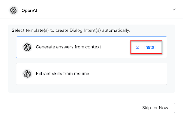Click the Install text label
Viewport: 183px width, 117px height.
pyautogui.click(x=150, y=47)
